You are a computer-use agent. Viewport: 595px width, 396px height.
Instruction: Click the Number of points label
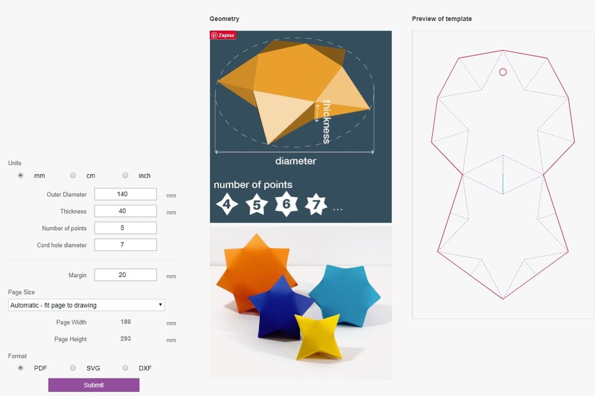(x=64, y=228)
